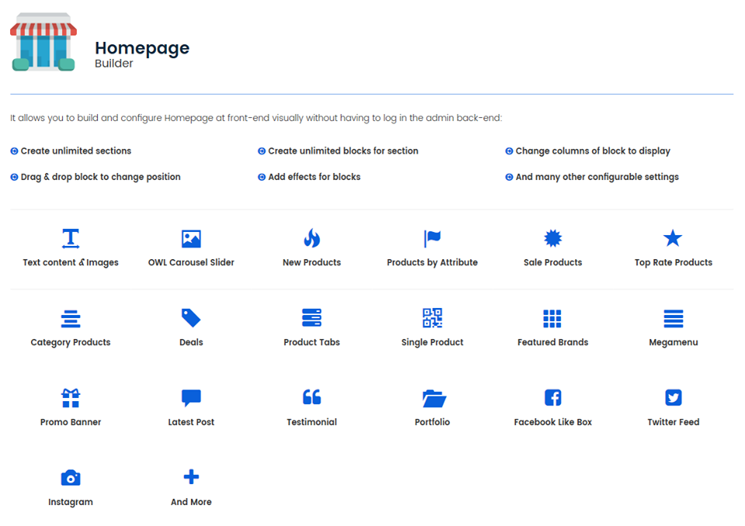Screen dimensions: 745x526
Task: Select the Portfolio open folder icon
Action: 434,398
